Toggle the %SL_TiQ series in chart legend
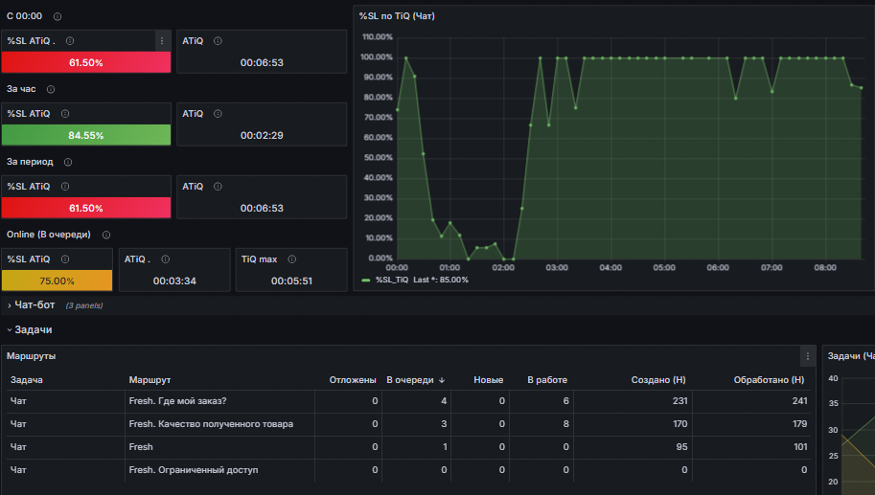The image size is (875, 495). click(x=391, y=280)
